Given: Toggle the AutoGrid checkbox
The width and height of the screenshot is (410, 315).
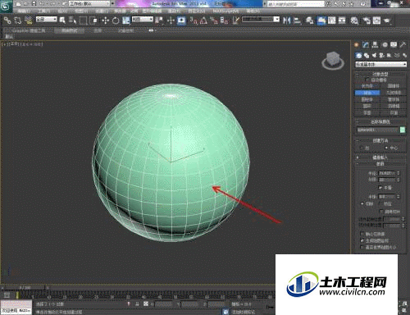Looking at the screenshot, I should (x=367, y=80).
